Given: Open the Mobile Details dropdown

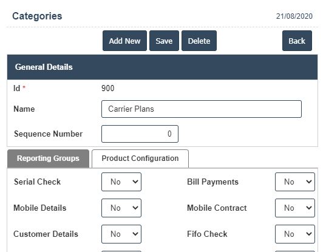Looking at the screenshot, I should pos(121,208).
